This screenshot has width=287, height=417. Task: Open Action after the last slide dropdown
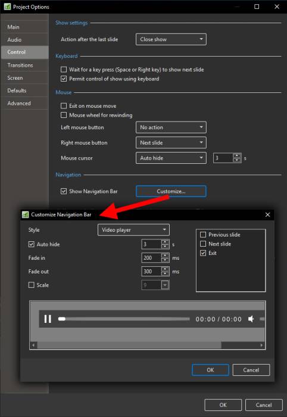[171, 39]
